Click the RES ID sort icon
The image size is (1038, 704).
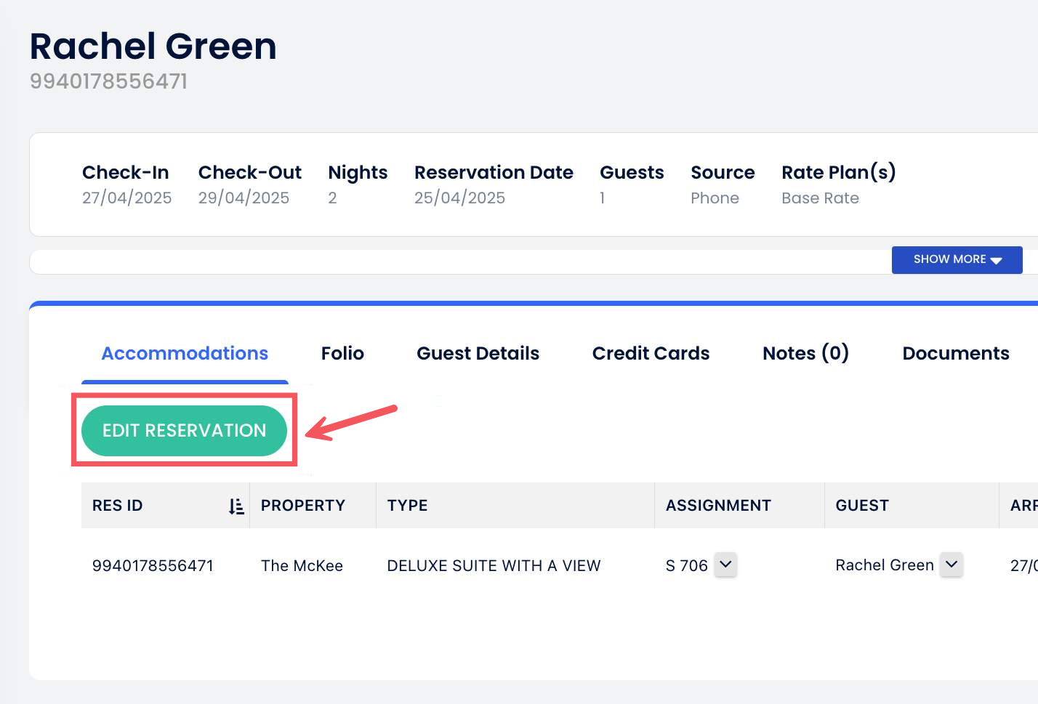(x=236, y=506)
